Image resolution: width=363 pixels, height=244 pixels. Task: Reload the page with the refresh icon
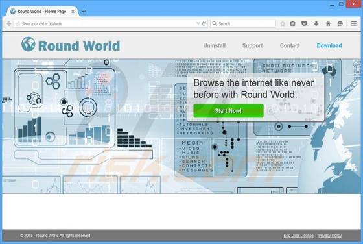pyautogui.click(x=204, y=23)
